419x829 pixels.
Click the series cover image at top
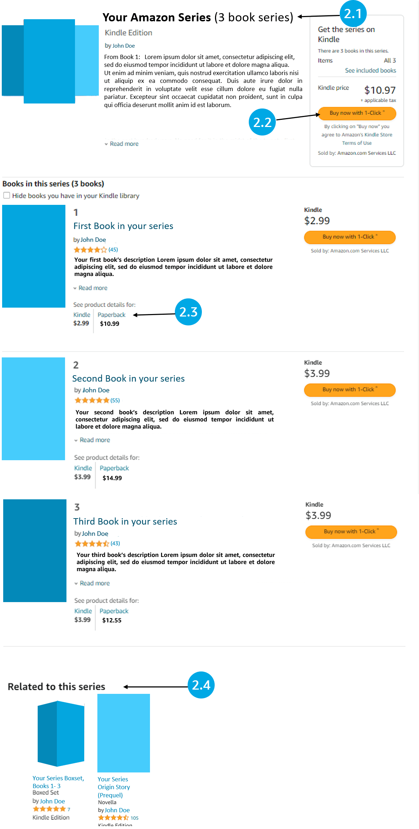click(x=50, y=61)
